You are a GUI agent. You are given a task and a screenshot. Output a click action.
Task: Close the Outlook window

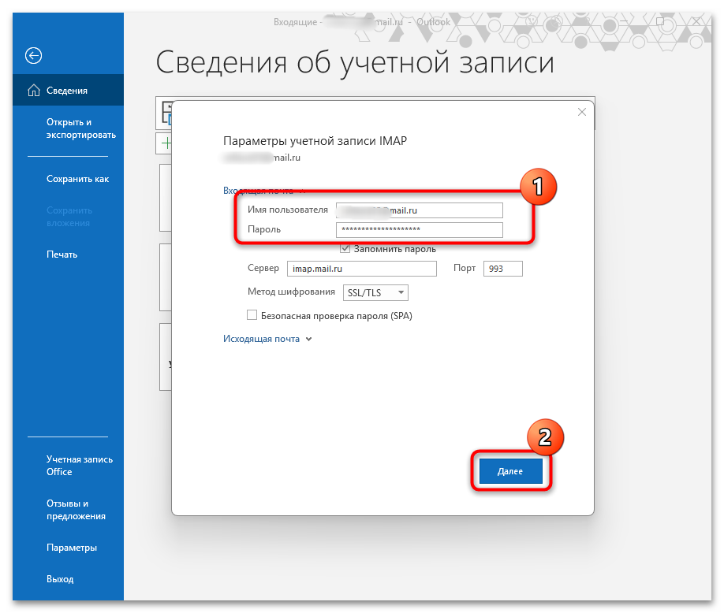696,21
